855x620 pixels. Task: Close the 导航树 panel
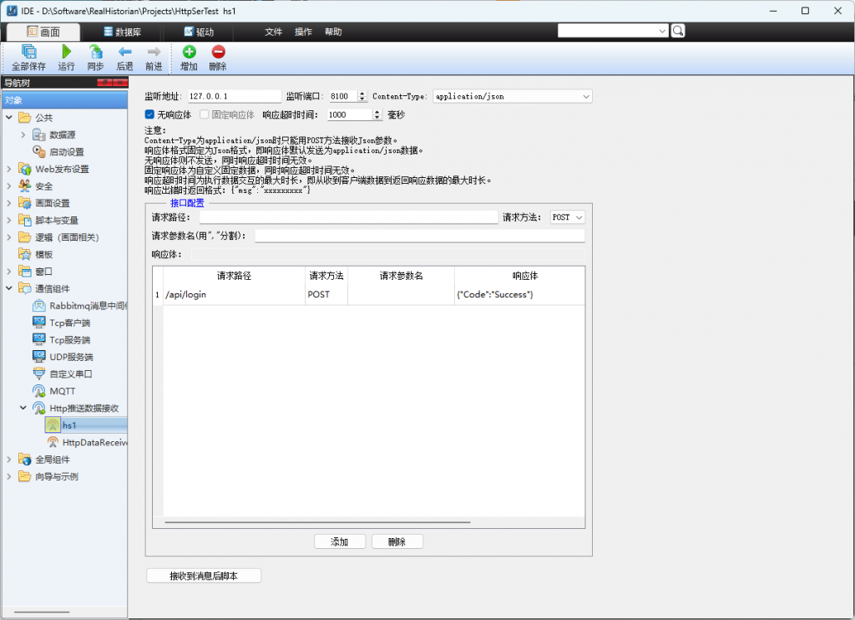click(x=121, y=83)
